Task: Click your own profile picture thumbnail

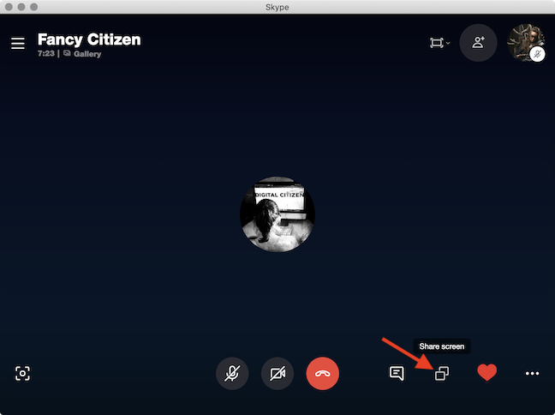Action: [526, 43]
